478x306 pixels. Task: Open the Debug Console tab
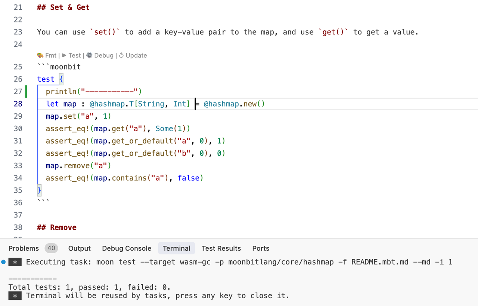point(127,248)
